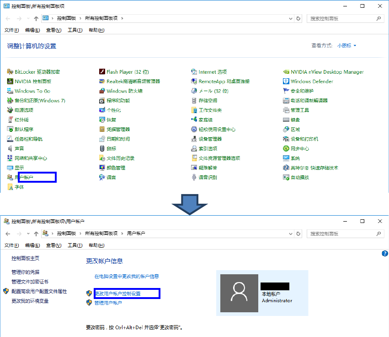Open the 鼠标 mouse icon
Image resolution: width=389 pixels, height=337 pixels.
(x=102, y=149)
